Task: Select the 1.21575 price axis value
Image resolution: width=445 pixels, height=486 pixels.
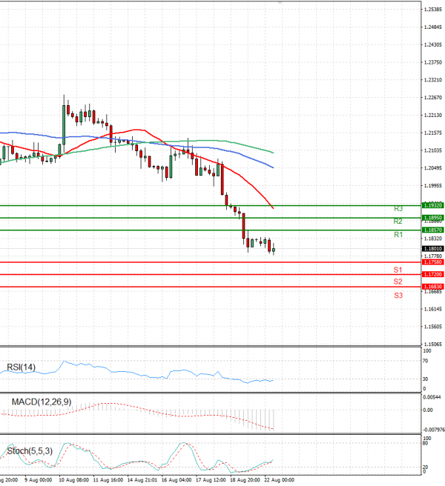Action: 433,133
